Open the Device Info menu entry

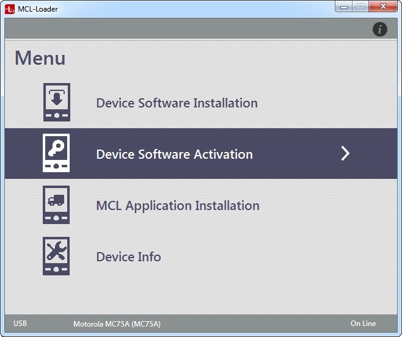pos(201,256)
